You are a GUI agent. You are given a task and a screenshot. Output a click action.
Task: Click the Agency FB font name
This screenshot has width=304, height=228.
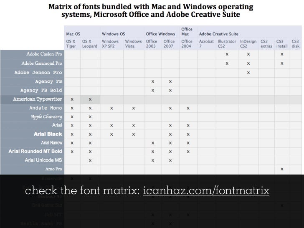coord(48,81)
